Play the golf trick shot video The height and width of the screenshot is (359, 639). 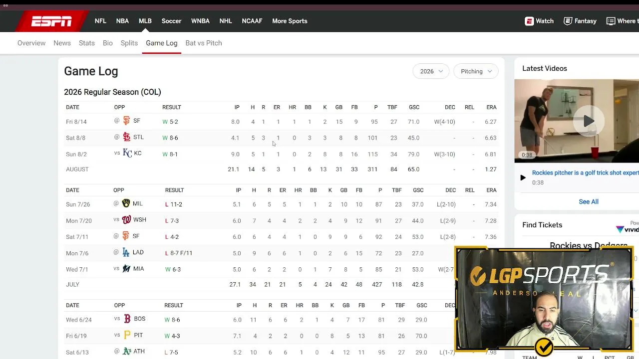click(589, 121)
